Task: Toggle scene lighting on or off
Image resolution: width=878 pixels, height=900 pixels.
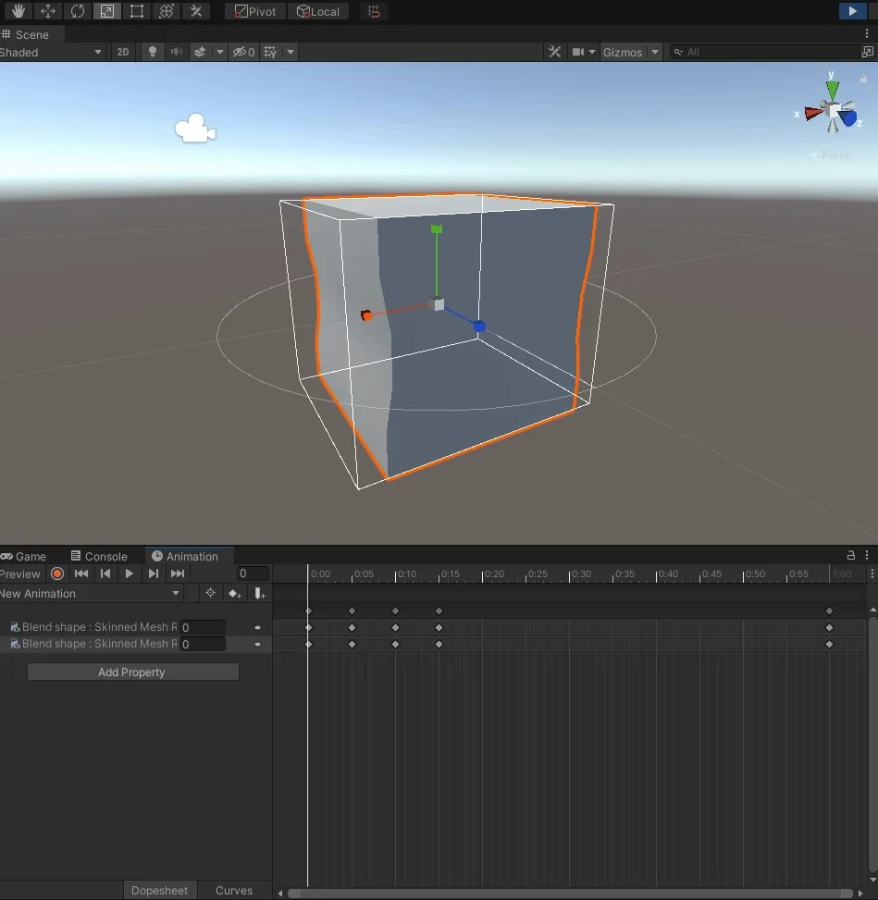Action: click(154, 52)
